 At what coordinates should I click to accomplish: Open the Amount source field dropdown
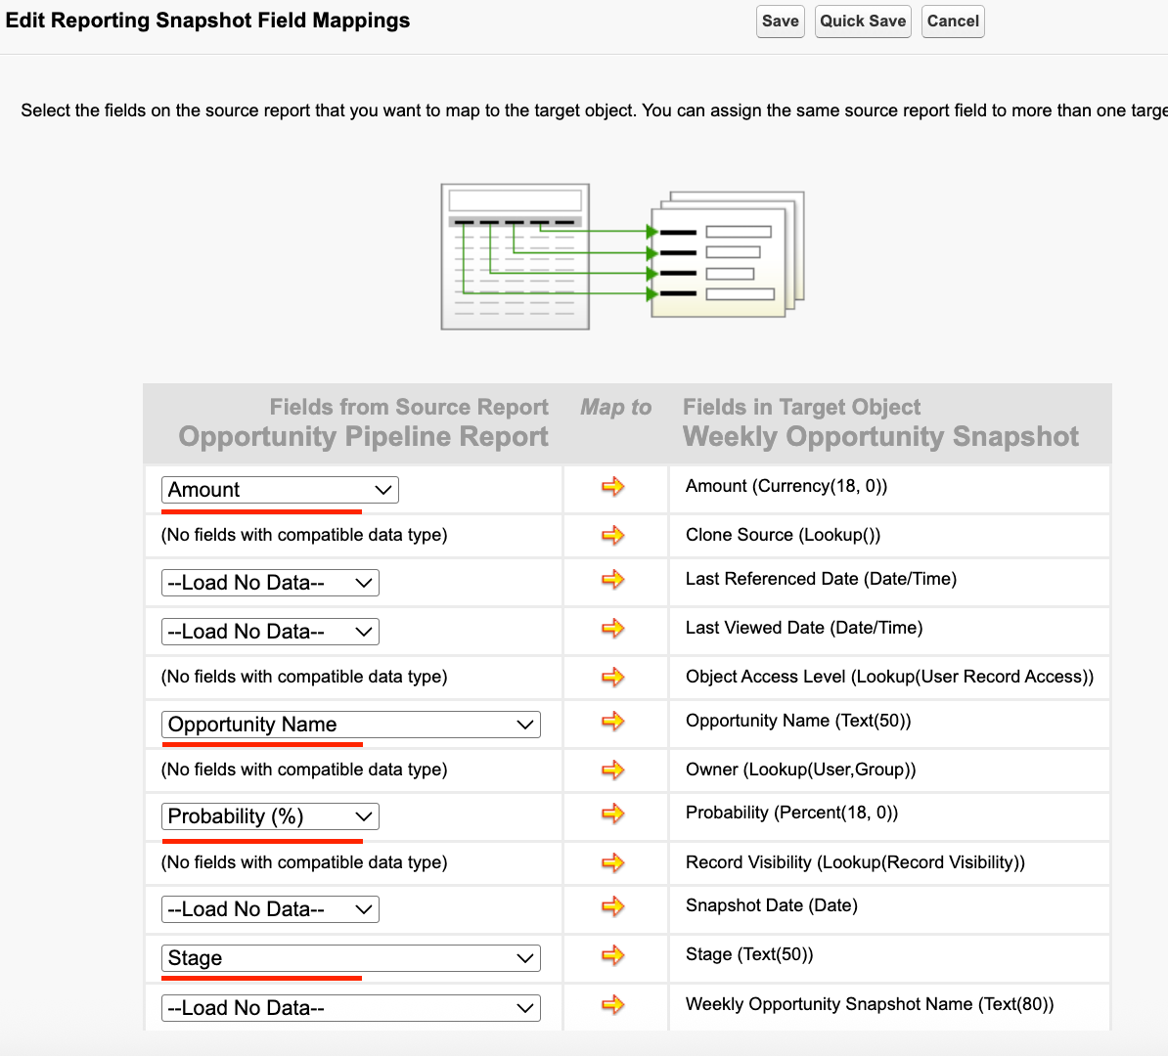pyautogui.click(x=280, y=490)
